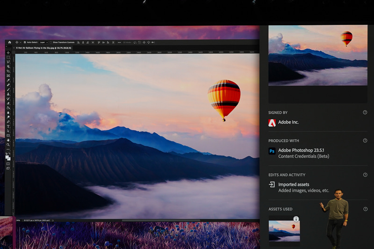This screenshot has width=374, height=249.
Task: Select the Eraser tool
Action: click(8, 103)
